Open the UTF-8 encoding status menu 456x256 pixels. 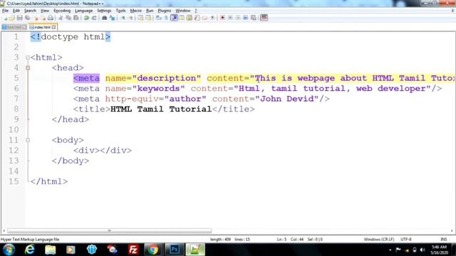pos(406,240)
